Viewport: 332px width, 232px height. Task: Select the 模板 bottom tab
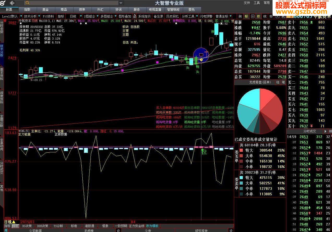pos(15,226)
